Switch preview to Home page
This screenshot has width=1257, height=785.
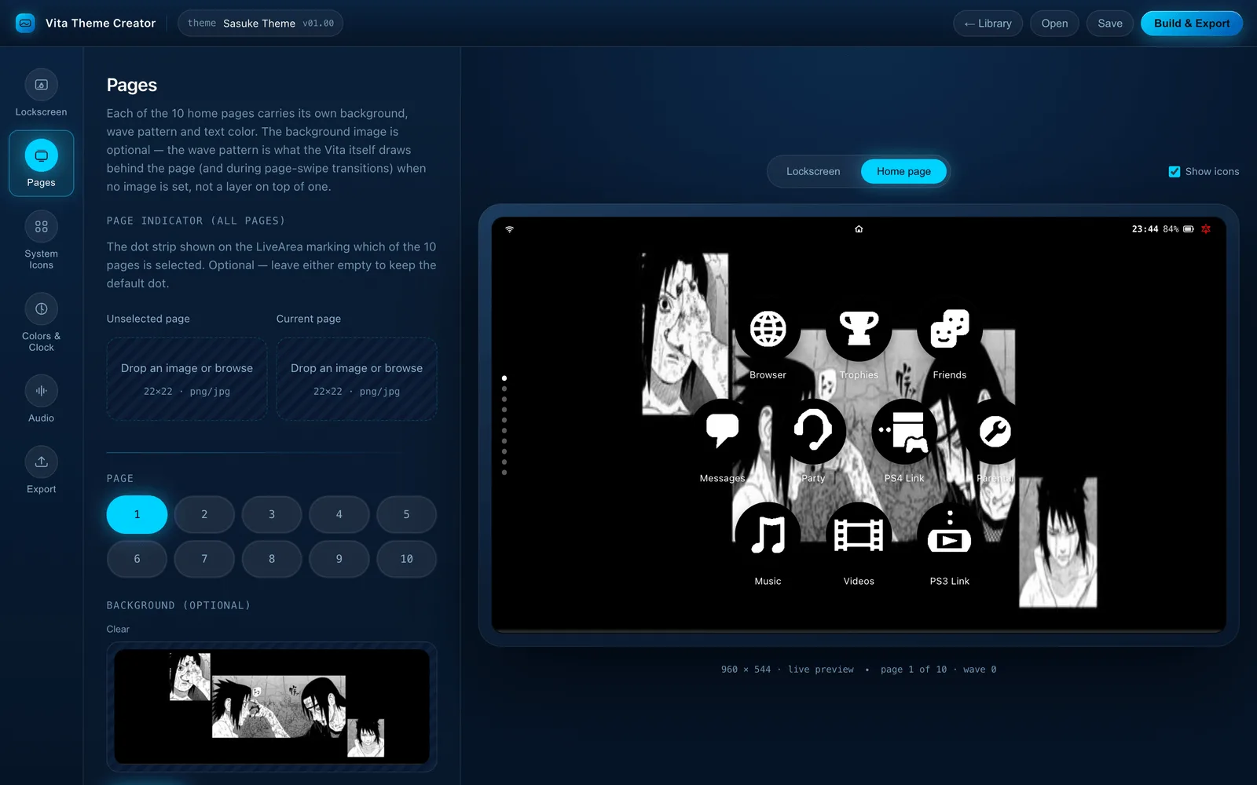tap(903, 171)
